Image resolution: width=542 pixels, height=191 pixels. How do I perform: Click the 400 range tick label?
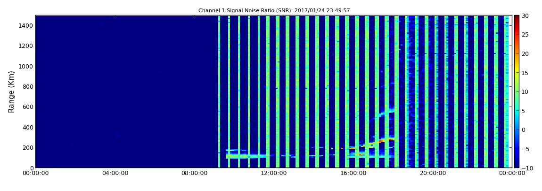pyautogui.click(x=28, y=127)
